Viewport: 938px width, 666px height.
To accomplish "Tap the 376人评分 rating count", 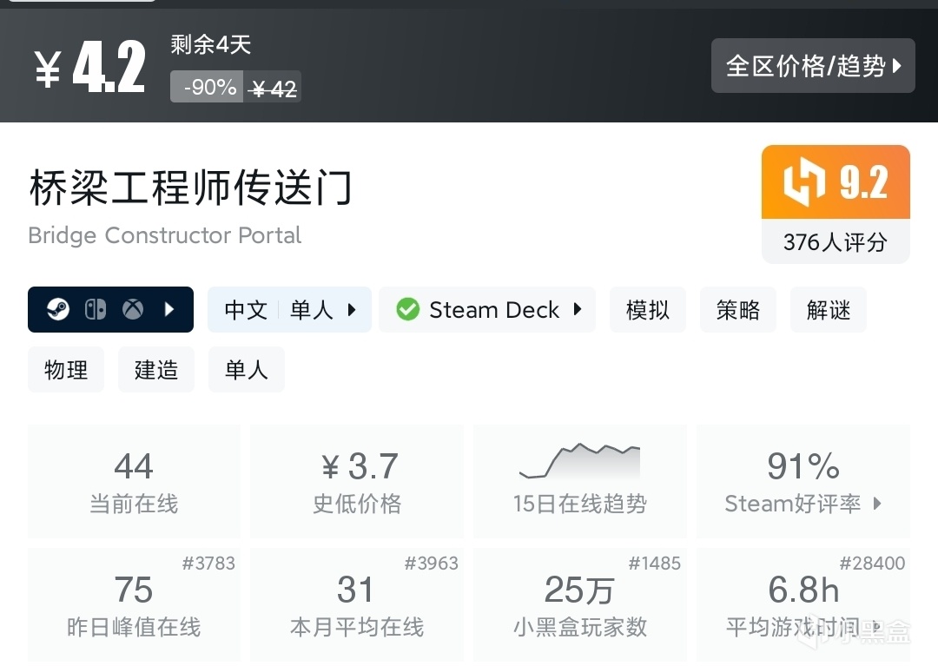I will [835, 242].
